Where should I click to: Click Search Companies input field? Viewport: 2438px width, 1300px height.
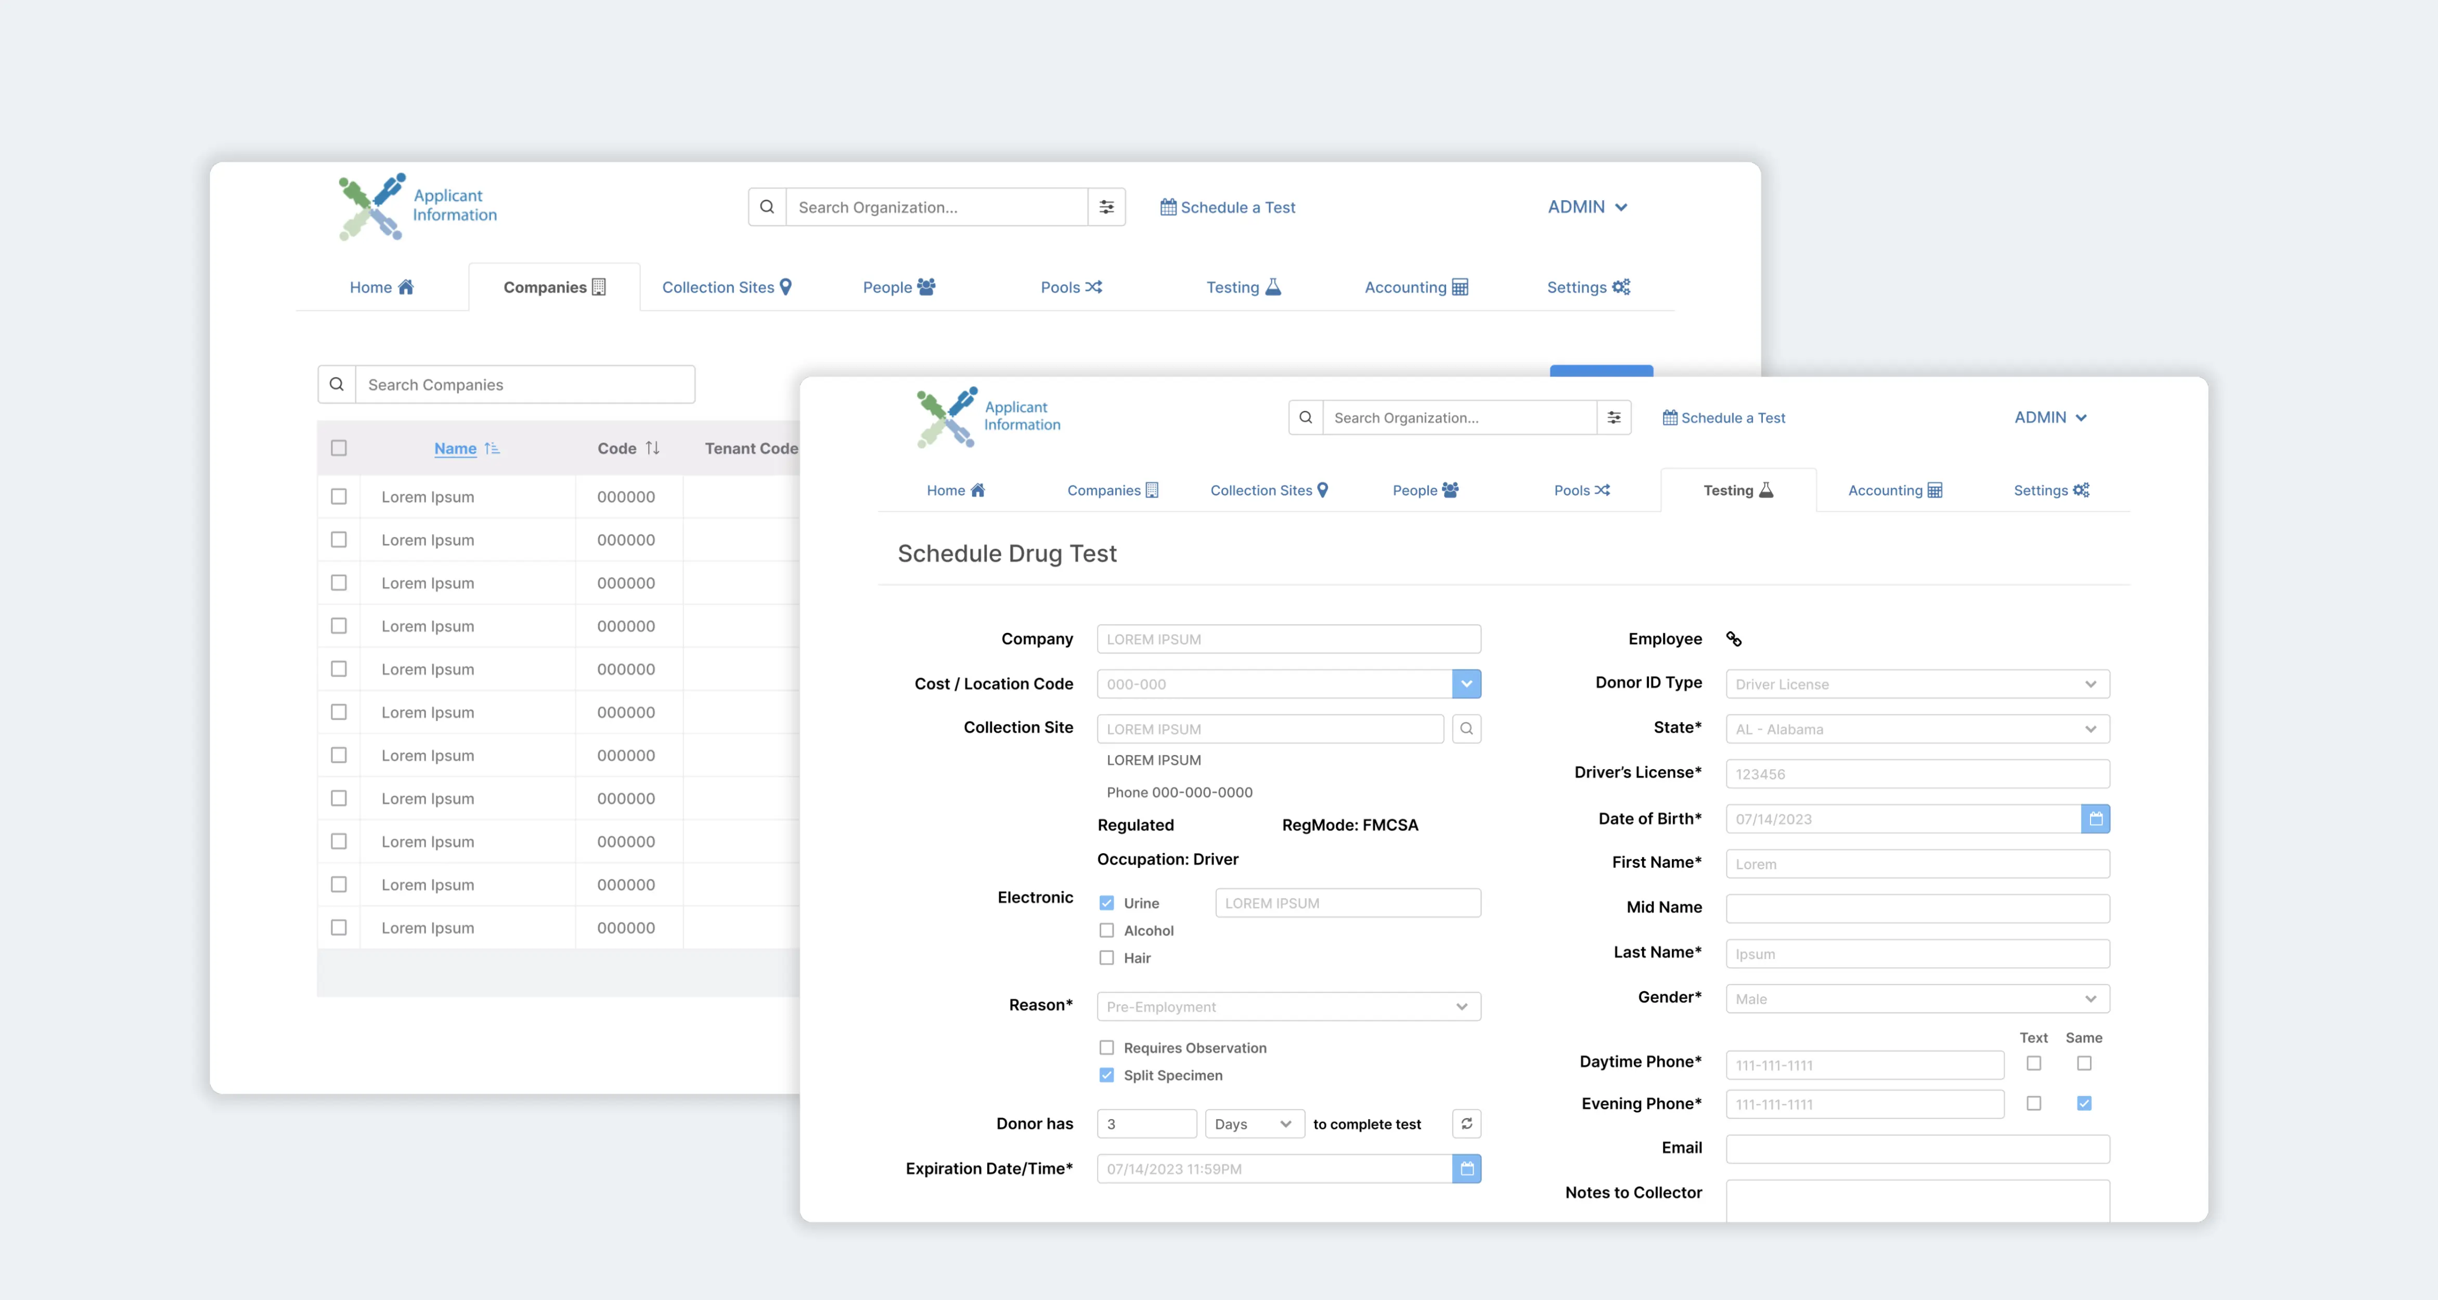[x=524, y=384]
